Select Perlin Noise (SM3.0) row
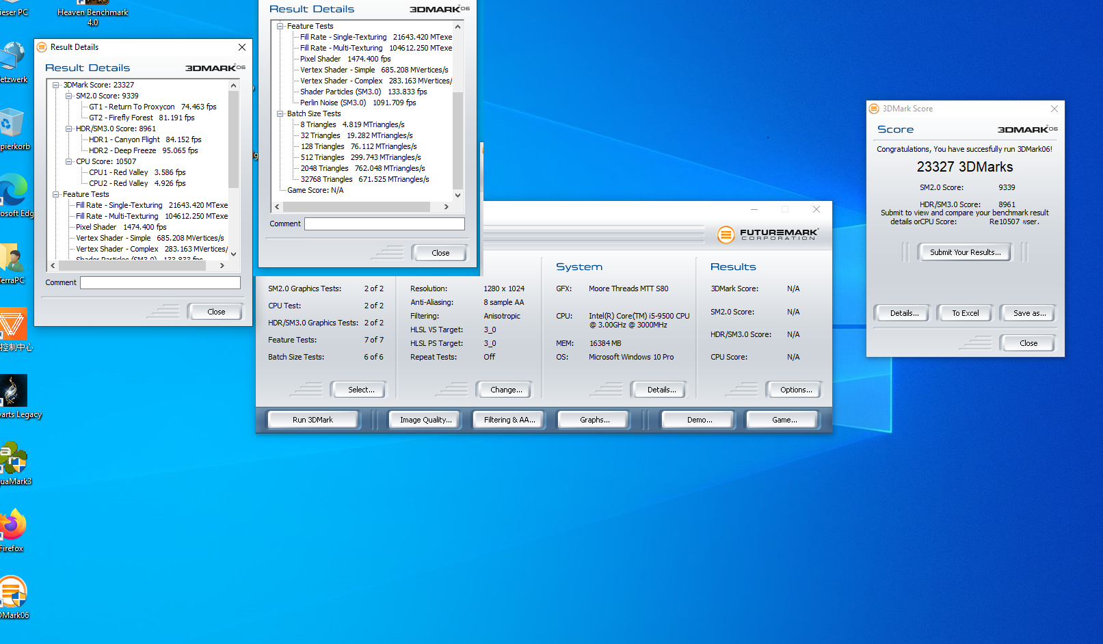The image size is (1103, 644). tap(358, 103)
